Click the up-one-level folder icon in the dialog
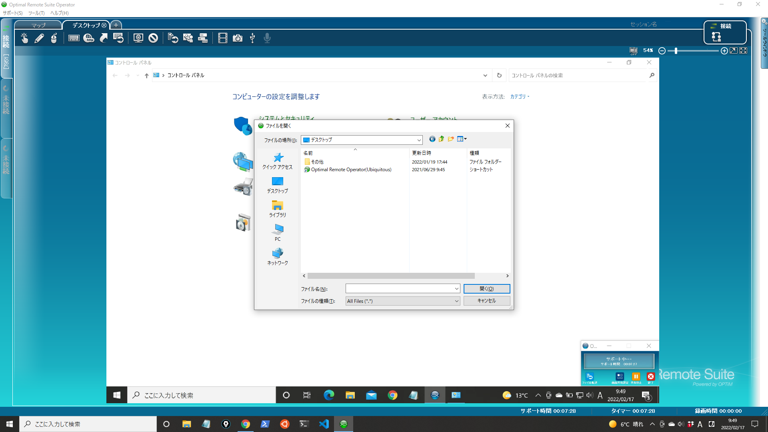 coord(441,139)
